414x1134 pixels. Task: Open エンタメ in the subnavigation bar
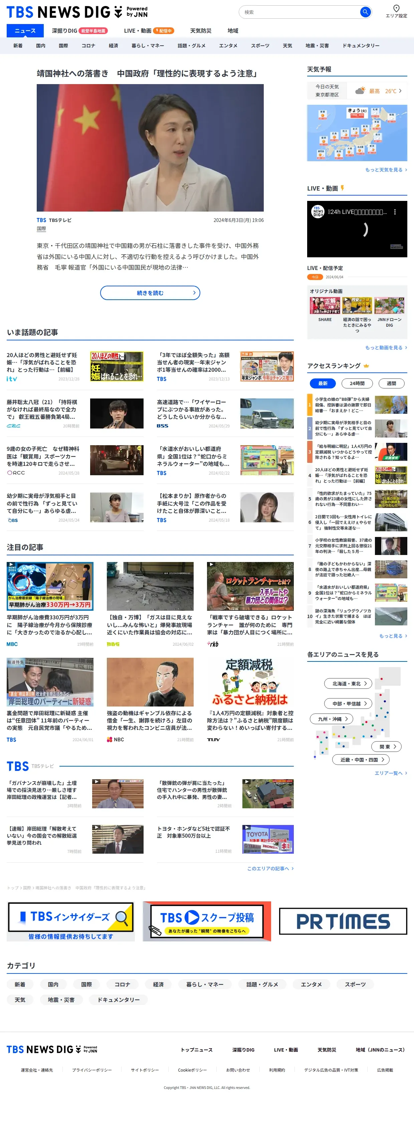(x=228, y=45)
